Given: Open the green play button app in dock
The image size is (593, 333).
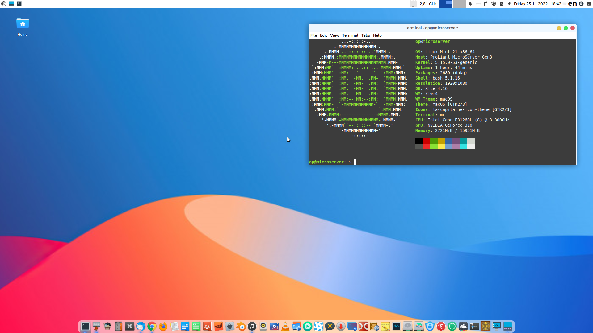Looking at the screenshot, I should (x=308, y=326).
